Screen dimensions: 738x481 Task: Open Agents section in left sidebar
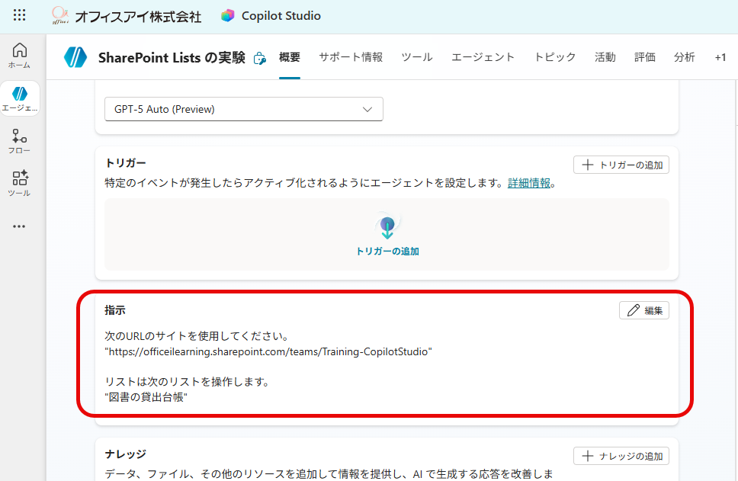[20, 98]
